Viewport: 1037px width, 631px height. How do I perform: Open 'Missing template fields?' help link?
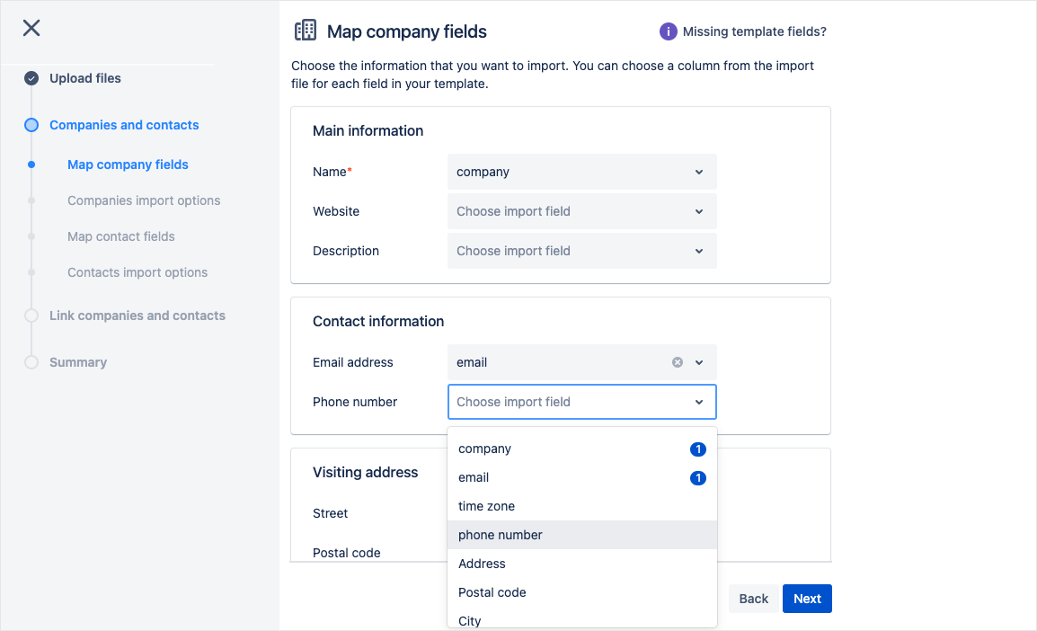click(x=754, y=31)
